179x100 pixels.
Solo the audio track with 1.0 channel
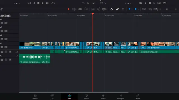pos(6,60)
